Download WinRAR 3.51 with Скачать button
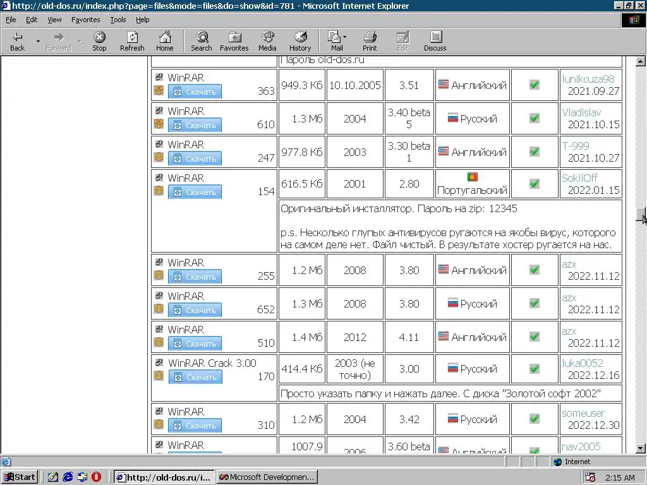Screen dimensions: 647x485 [195, 92]
